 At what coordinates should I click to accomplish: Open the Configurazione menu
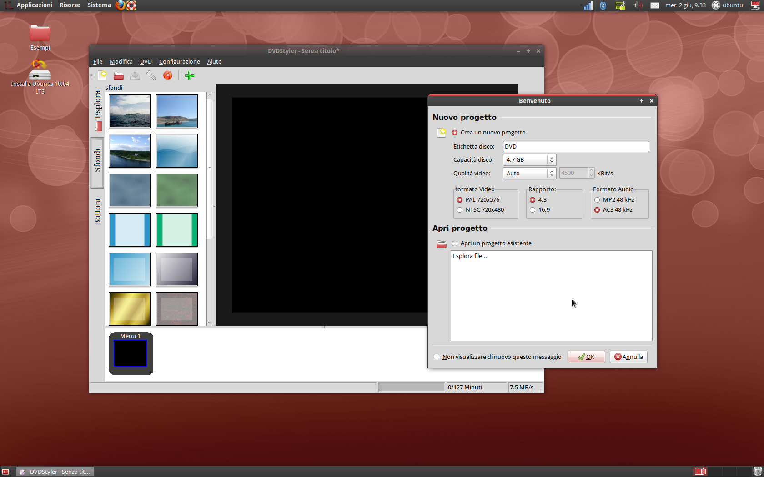coord(180,61)
